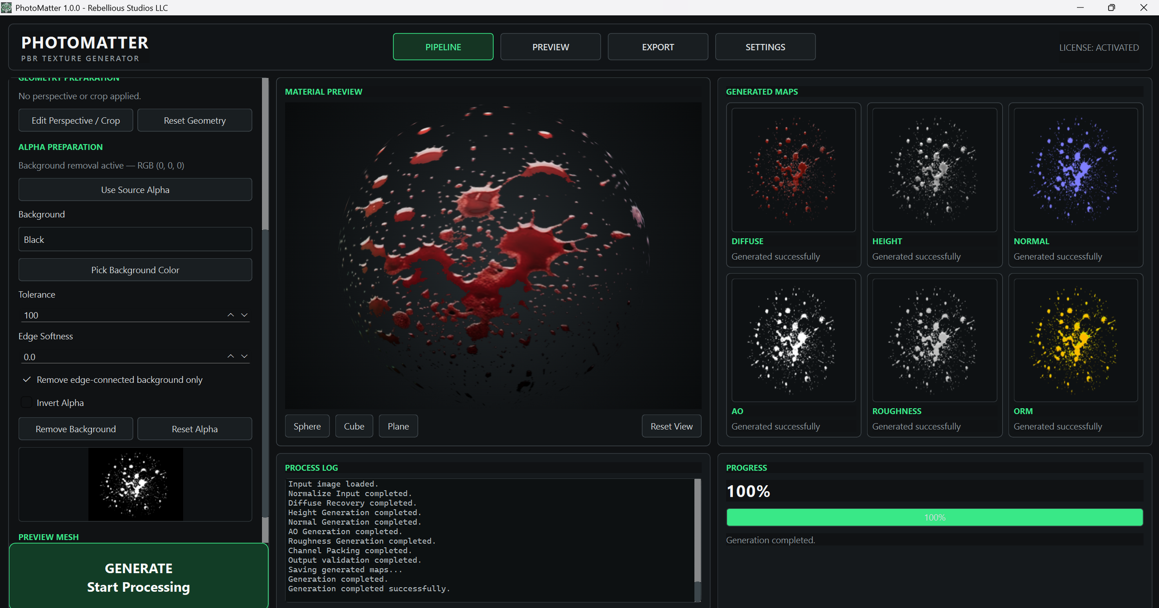This screenshot has width=1159, height=608.
Task: Restore down the PhotoMatter window
Action: pos(1111,7)
